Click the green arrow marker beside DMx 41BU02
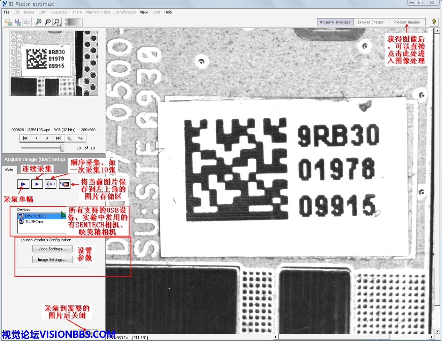The height and width of the screenshot is (341, 442). tap(63, 215)
